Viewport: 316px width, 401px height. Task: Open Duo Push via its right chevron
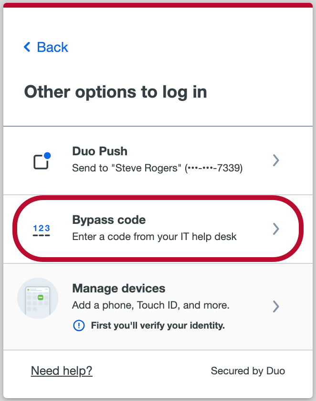275,160
